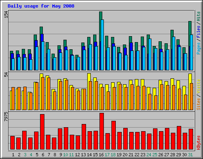
Task: Click the red KBytes bar for day 18
Action: point(114,135)
